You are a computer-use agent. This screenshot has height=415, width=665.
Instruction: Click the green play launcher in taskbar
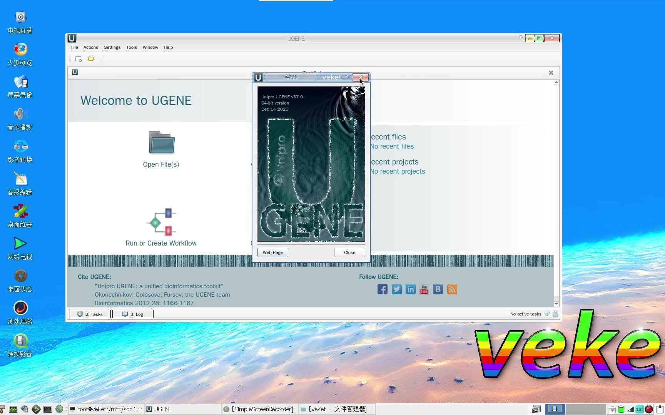(x=36, y=409)
